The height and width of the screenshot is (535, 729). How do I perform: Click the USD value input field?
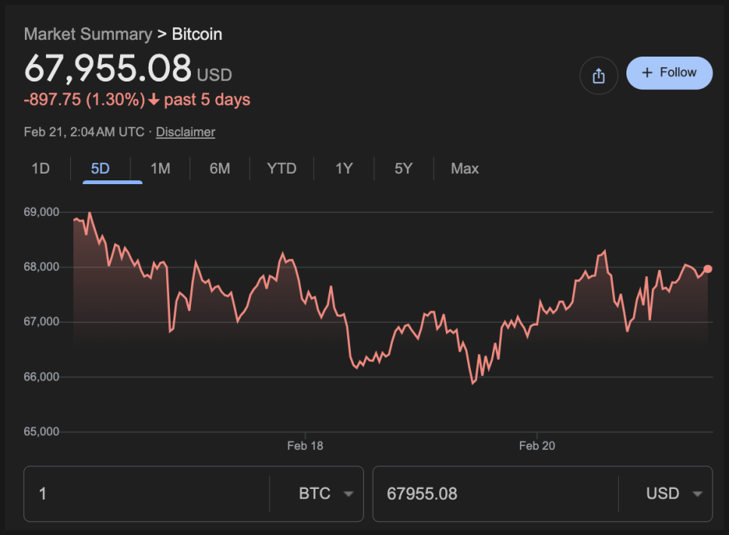click(494, 494)
